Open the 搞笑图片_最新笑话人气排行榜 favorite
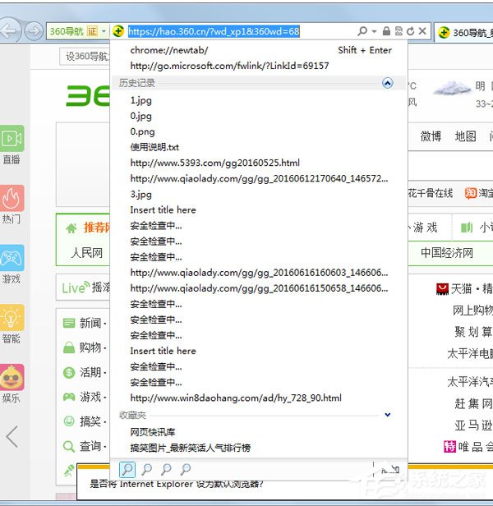This screenshot has height=506, width=493. pyautogui.click(x=190, y=448)
